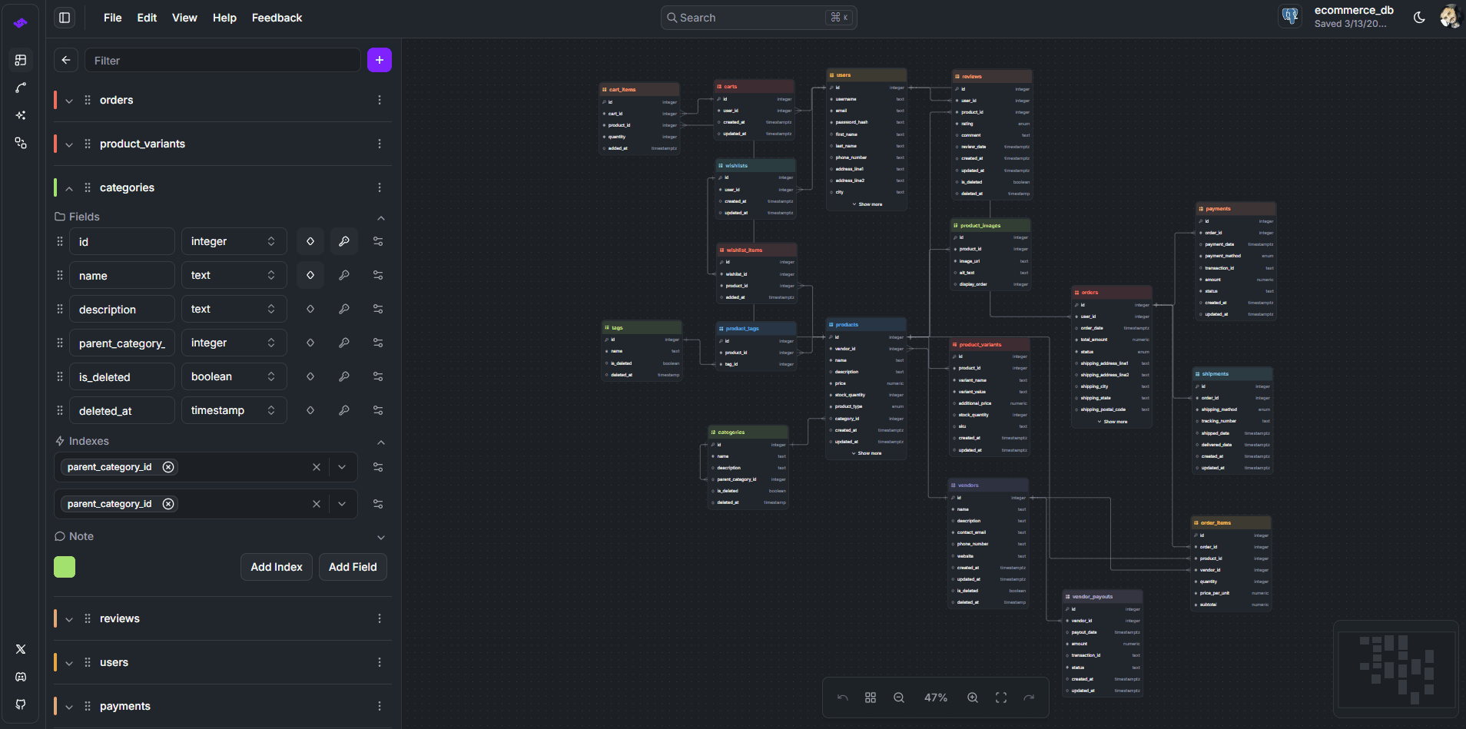
Task: Open the Tables panel in the sidebar
Action: pos(22,60)
